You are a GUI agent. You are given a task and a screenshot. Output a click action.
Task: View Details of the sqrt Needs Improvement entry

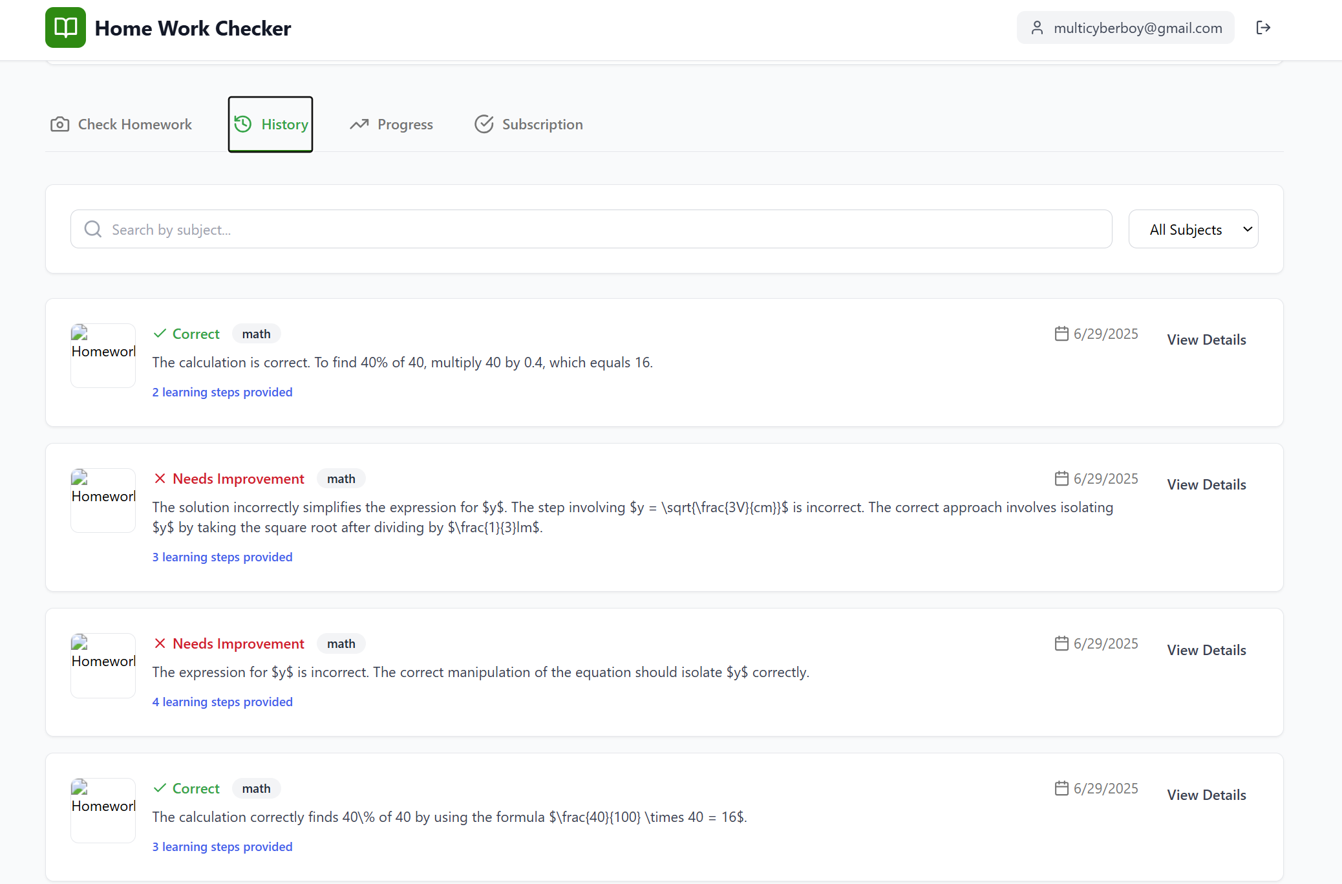(1206, 485)
